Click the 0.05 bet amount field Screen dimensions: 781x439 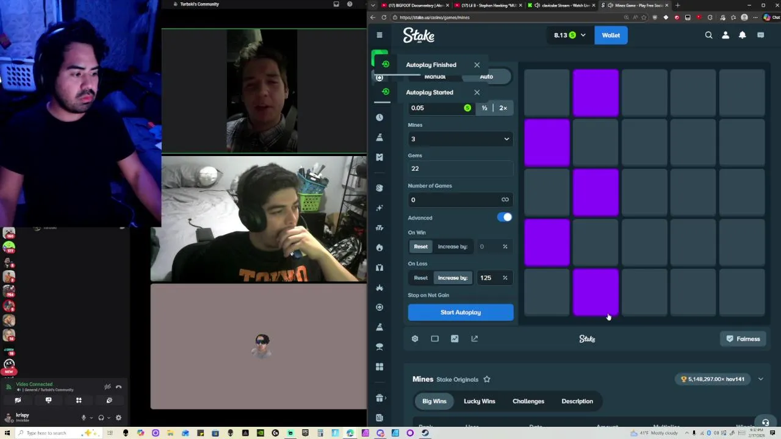click(x=441, y=108)
